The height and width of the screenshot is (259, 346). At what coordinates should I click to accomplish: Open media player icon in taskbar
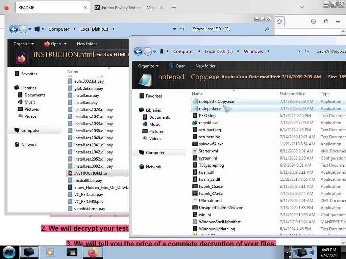(x=50, y=252)
